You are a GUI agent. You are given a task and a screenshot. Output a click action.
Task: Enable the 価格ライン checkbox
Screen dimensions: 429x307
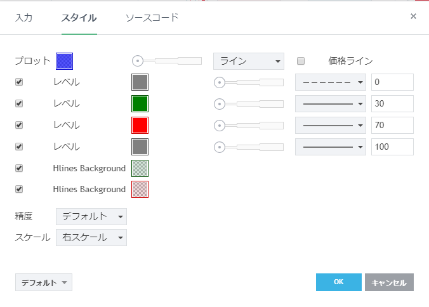click(x=301, y=61)
